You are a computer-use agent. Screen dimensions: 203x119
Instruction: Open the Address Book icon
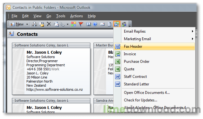[x=88, y=24]
